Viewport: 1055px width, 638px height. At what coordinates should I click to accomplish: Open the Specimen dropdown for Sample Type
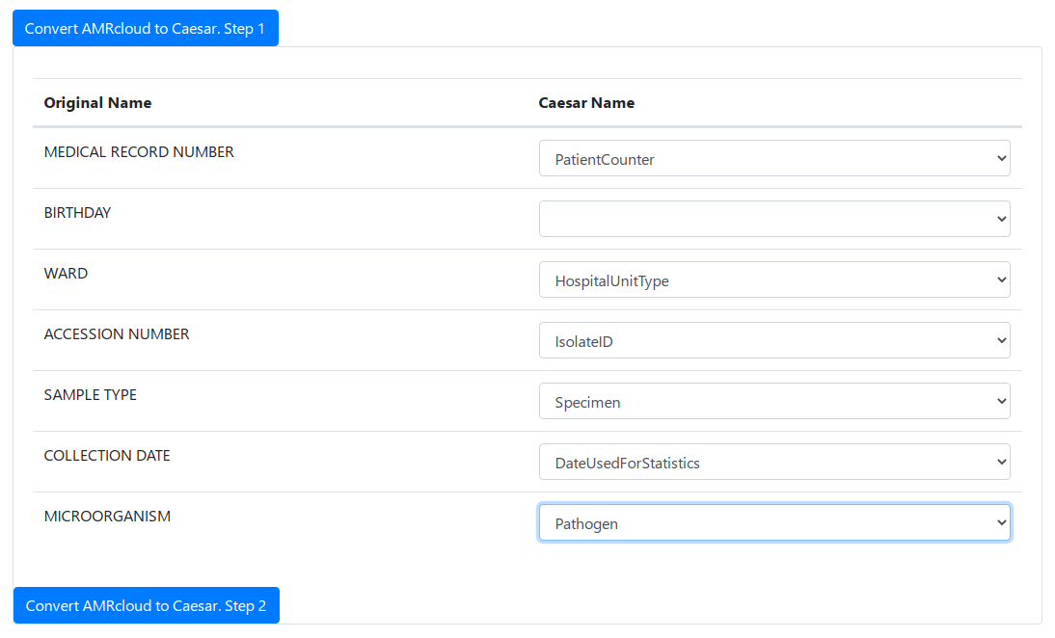[x=774, y=401]
